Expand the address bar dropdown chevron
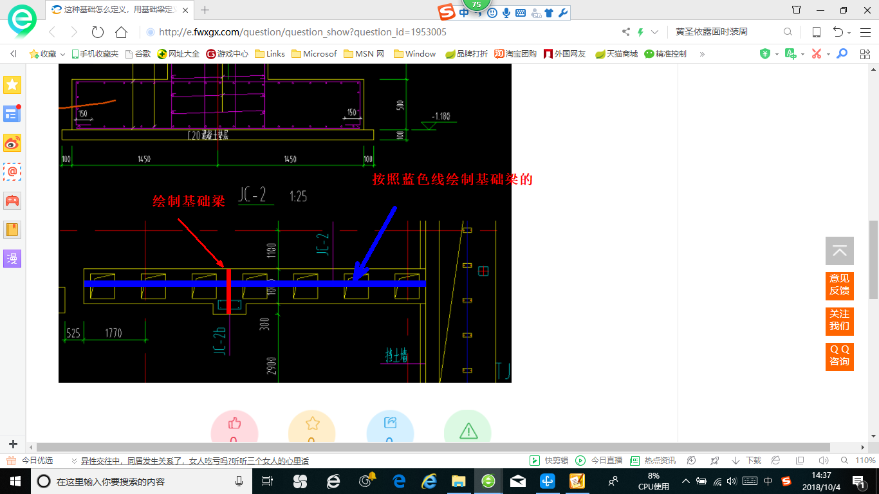This screenshot has width=879, height=494. (x=655, y=32)
